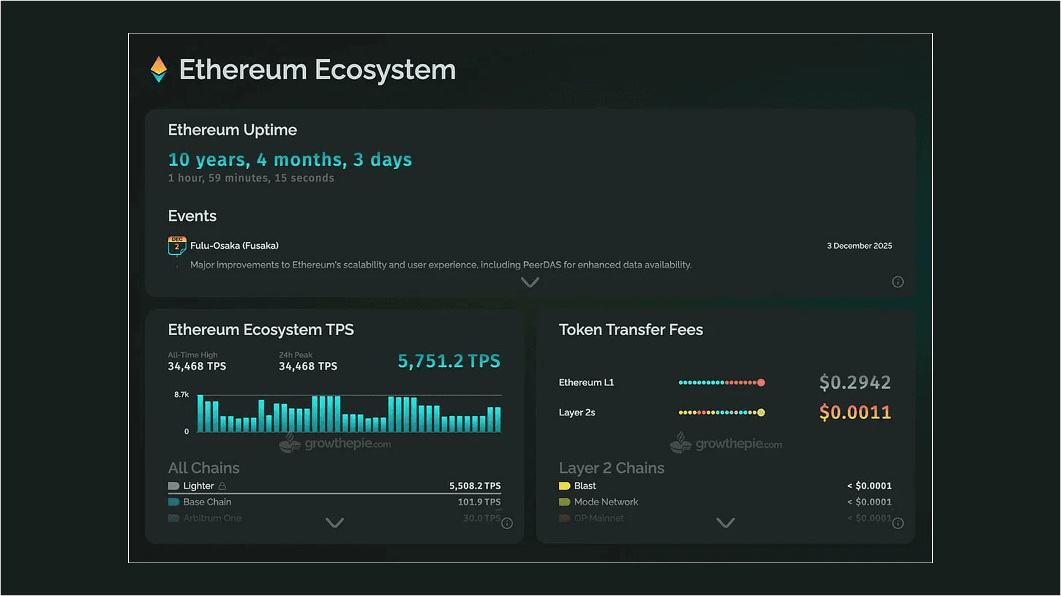Click the Mode Network tag icon
The image size is (1061, 596).
(565, 502)
